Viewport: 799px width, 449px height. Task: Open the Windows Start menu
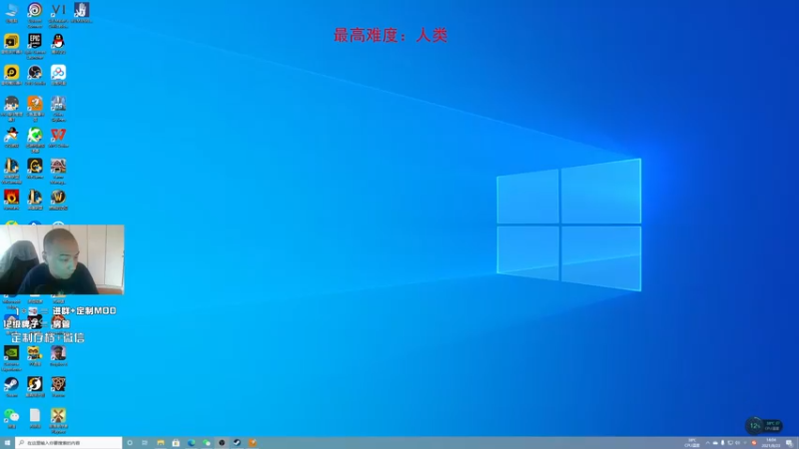(x=7, y=443)
